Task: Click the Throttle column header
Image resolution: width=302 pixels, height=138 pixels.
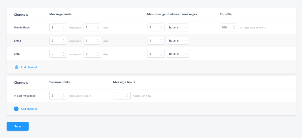Action: click(225, 14)
